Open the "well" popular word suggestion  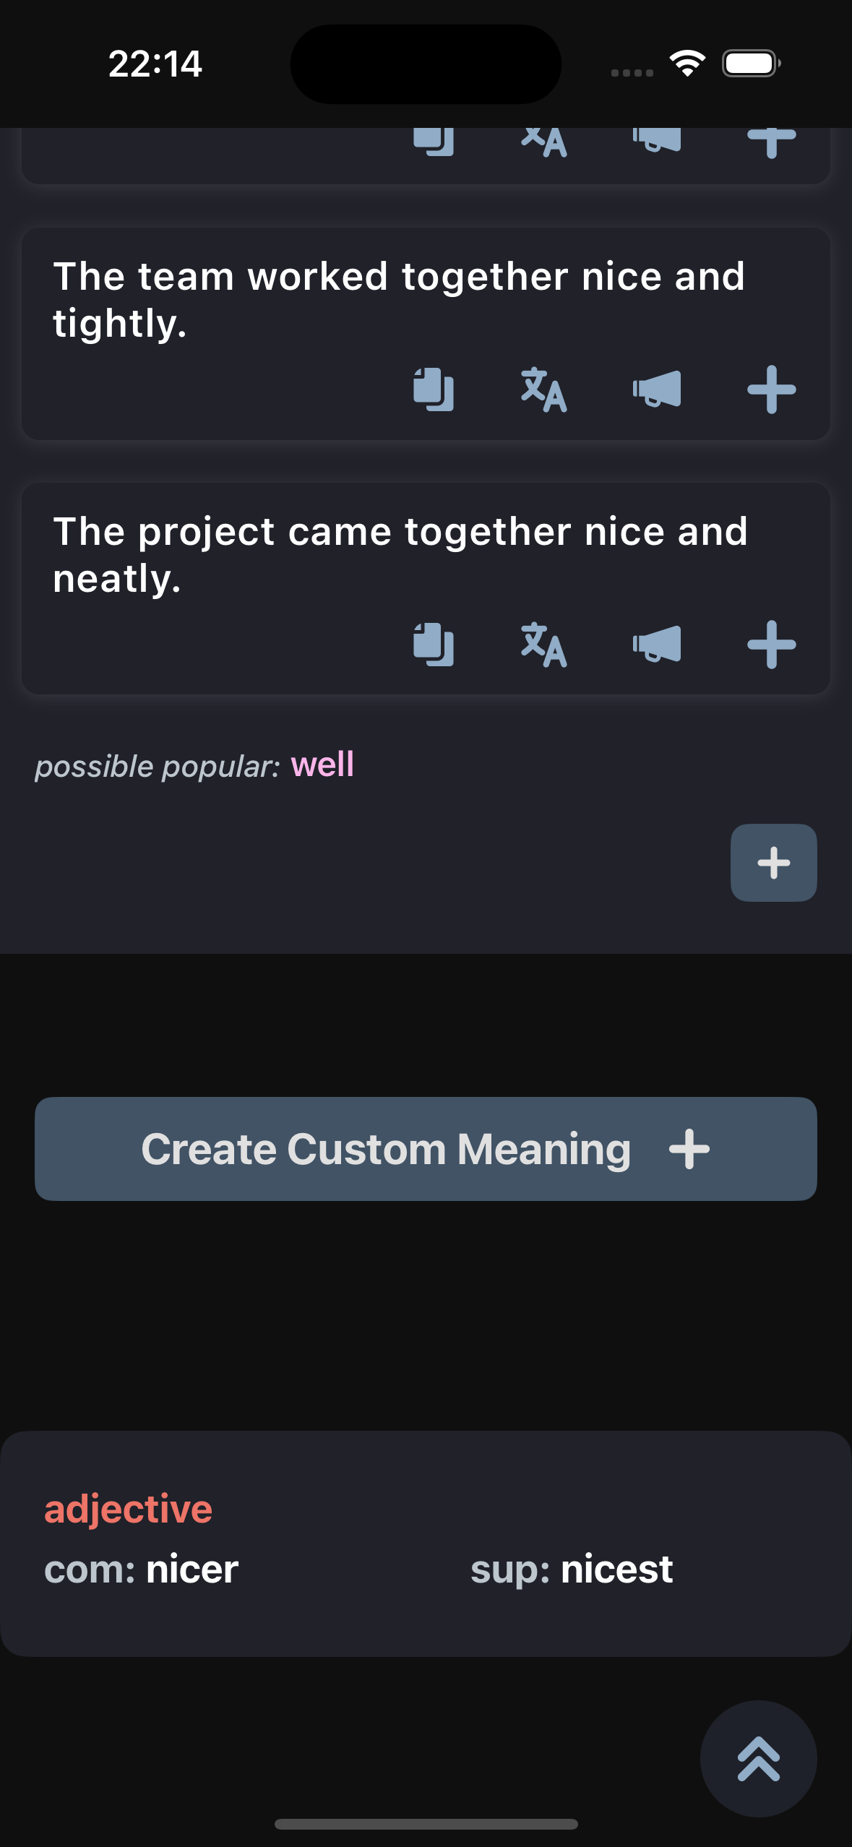(x=322, y=765)
